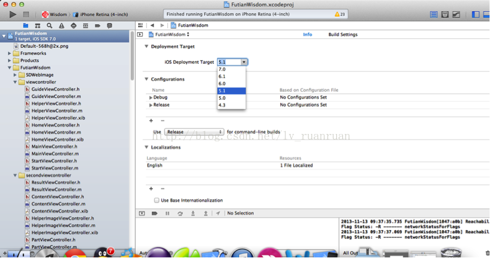Click the iOS Deployment Target text field

(x=229, y=62)
